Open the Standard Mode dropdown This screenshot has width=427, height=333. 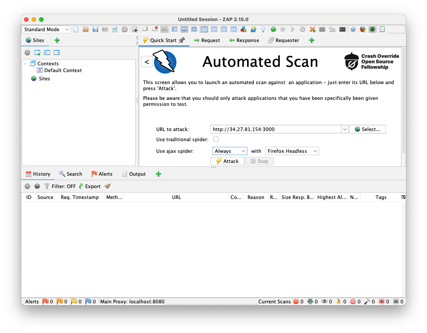click(46, 29)
